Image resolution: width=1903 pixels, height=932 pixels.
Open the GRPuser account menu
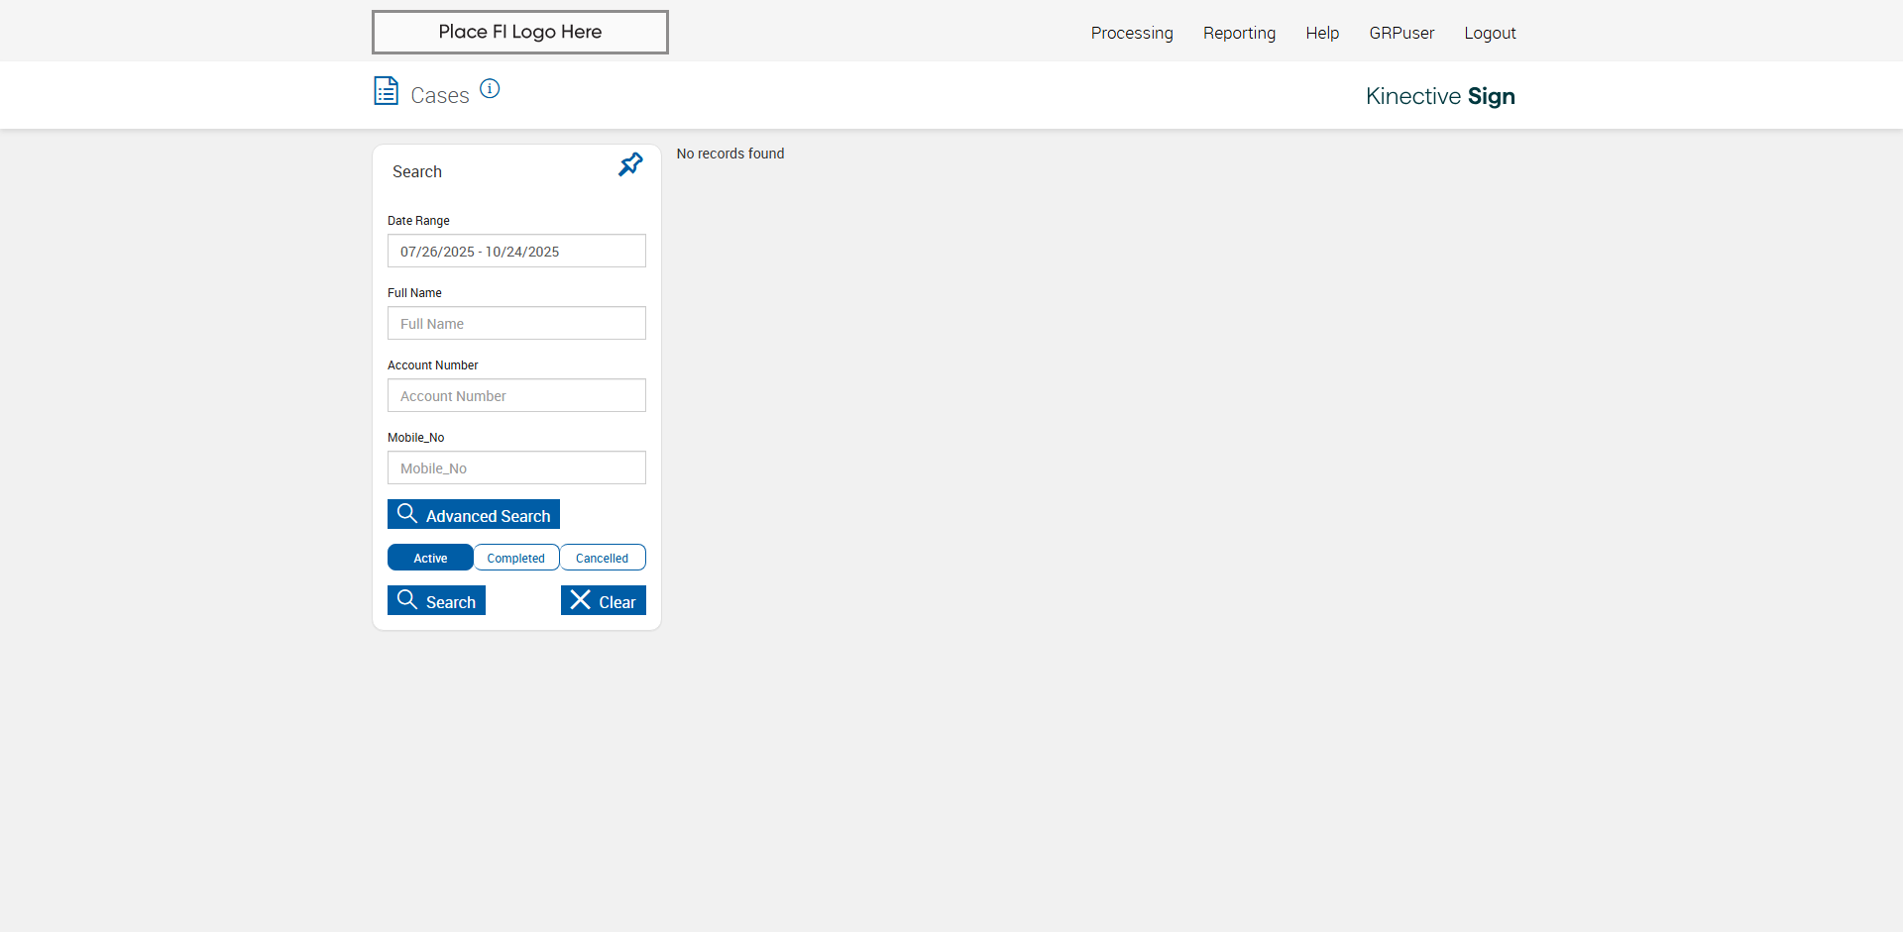[1401, 33]
